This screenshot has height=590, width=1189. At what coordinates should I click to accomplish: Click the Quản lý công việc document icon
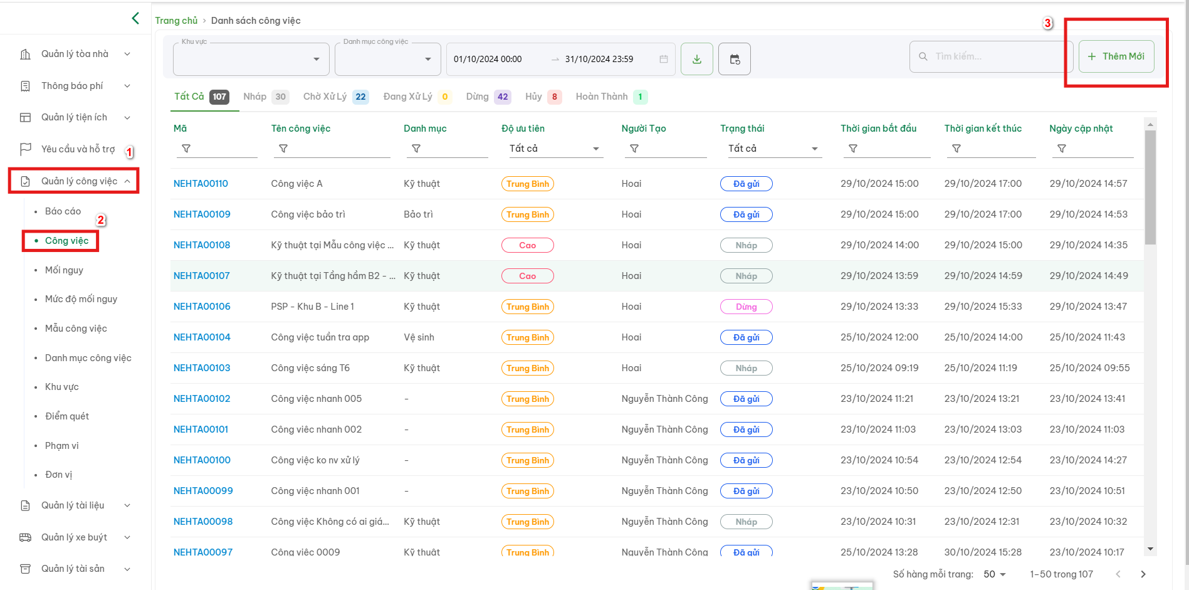pos(26,181)
